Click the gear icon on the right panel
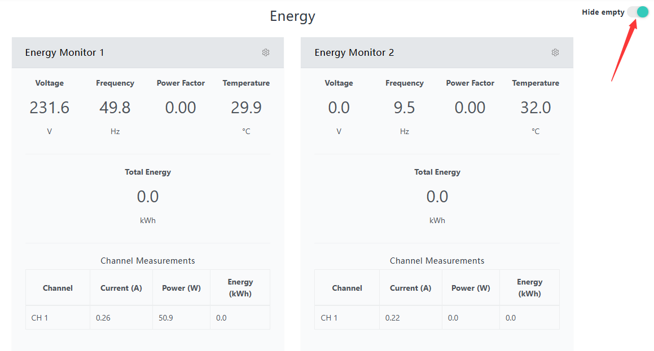The width and height of the screenshot is (654, 351). tap(555, 52)
